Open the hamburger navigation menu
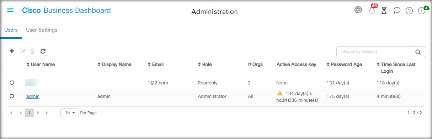 [x=10, y=10]
